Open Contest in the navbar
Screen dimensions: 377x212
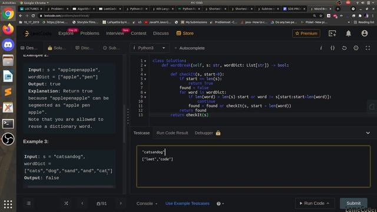[138, 34]
